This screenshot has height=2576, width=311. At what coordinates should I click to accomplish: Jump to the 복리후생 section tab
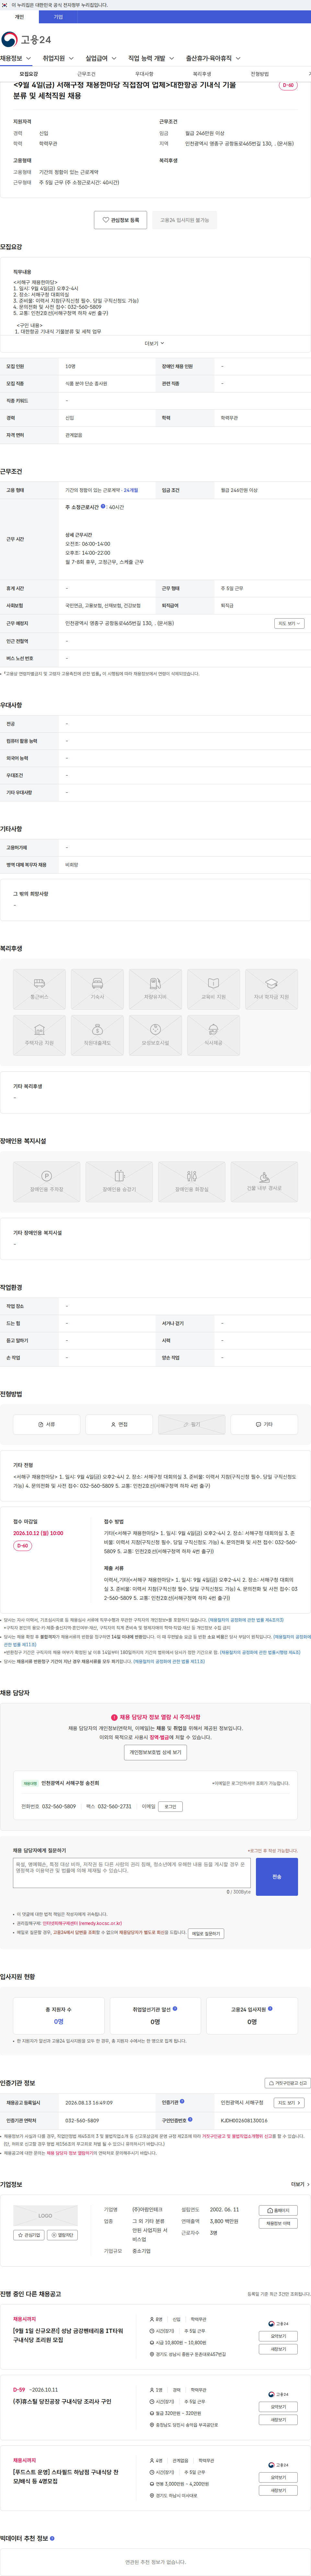pyautogui.click(x=202, y=74)
